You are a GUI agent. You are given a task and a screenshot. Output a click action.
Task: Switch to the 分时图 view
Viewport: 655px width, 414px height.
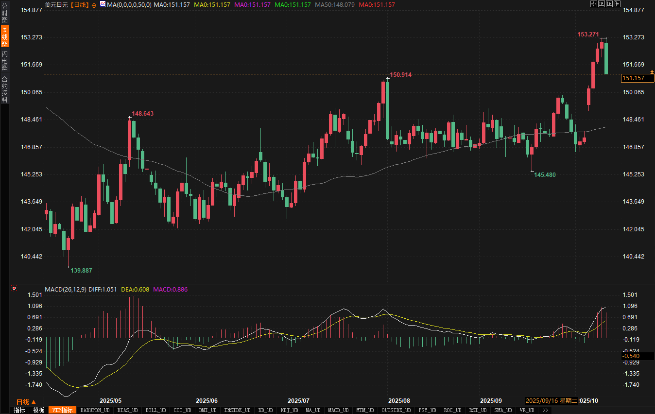click(x=4, y=13)
